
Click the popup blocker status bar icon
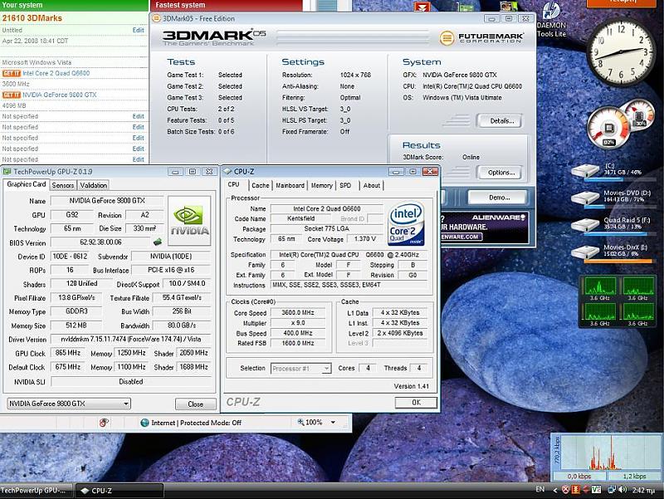[105, 423]
